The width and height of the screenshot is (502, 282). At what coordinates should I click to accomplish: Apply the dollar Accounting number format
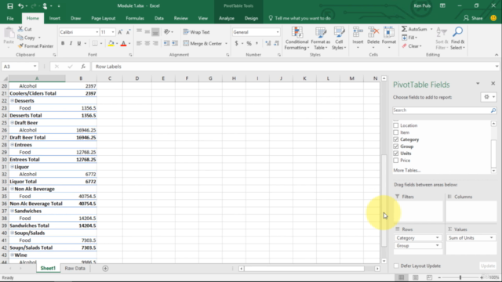coord(237,43)
